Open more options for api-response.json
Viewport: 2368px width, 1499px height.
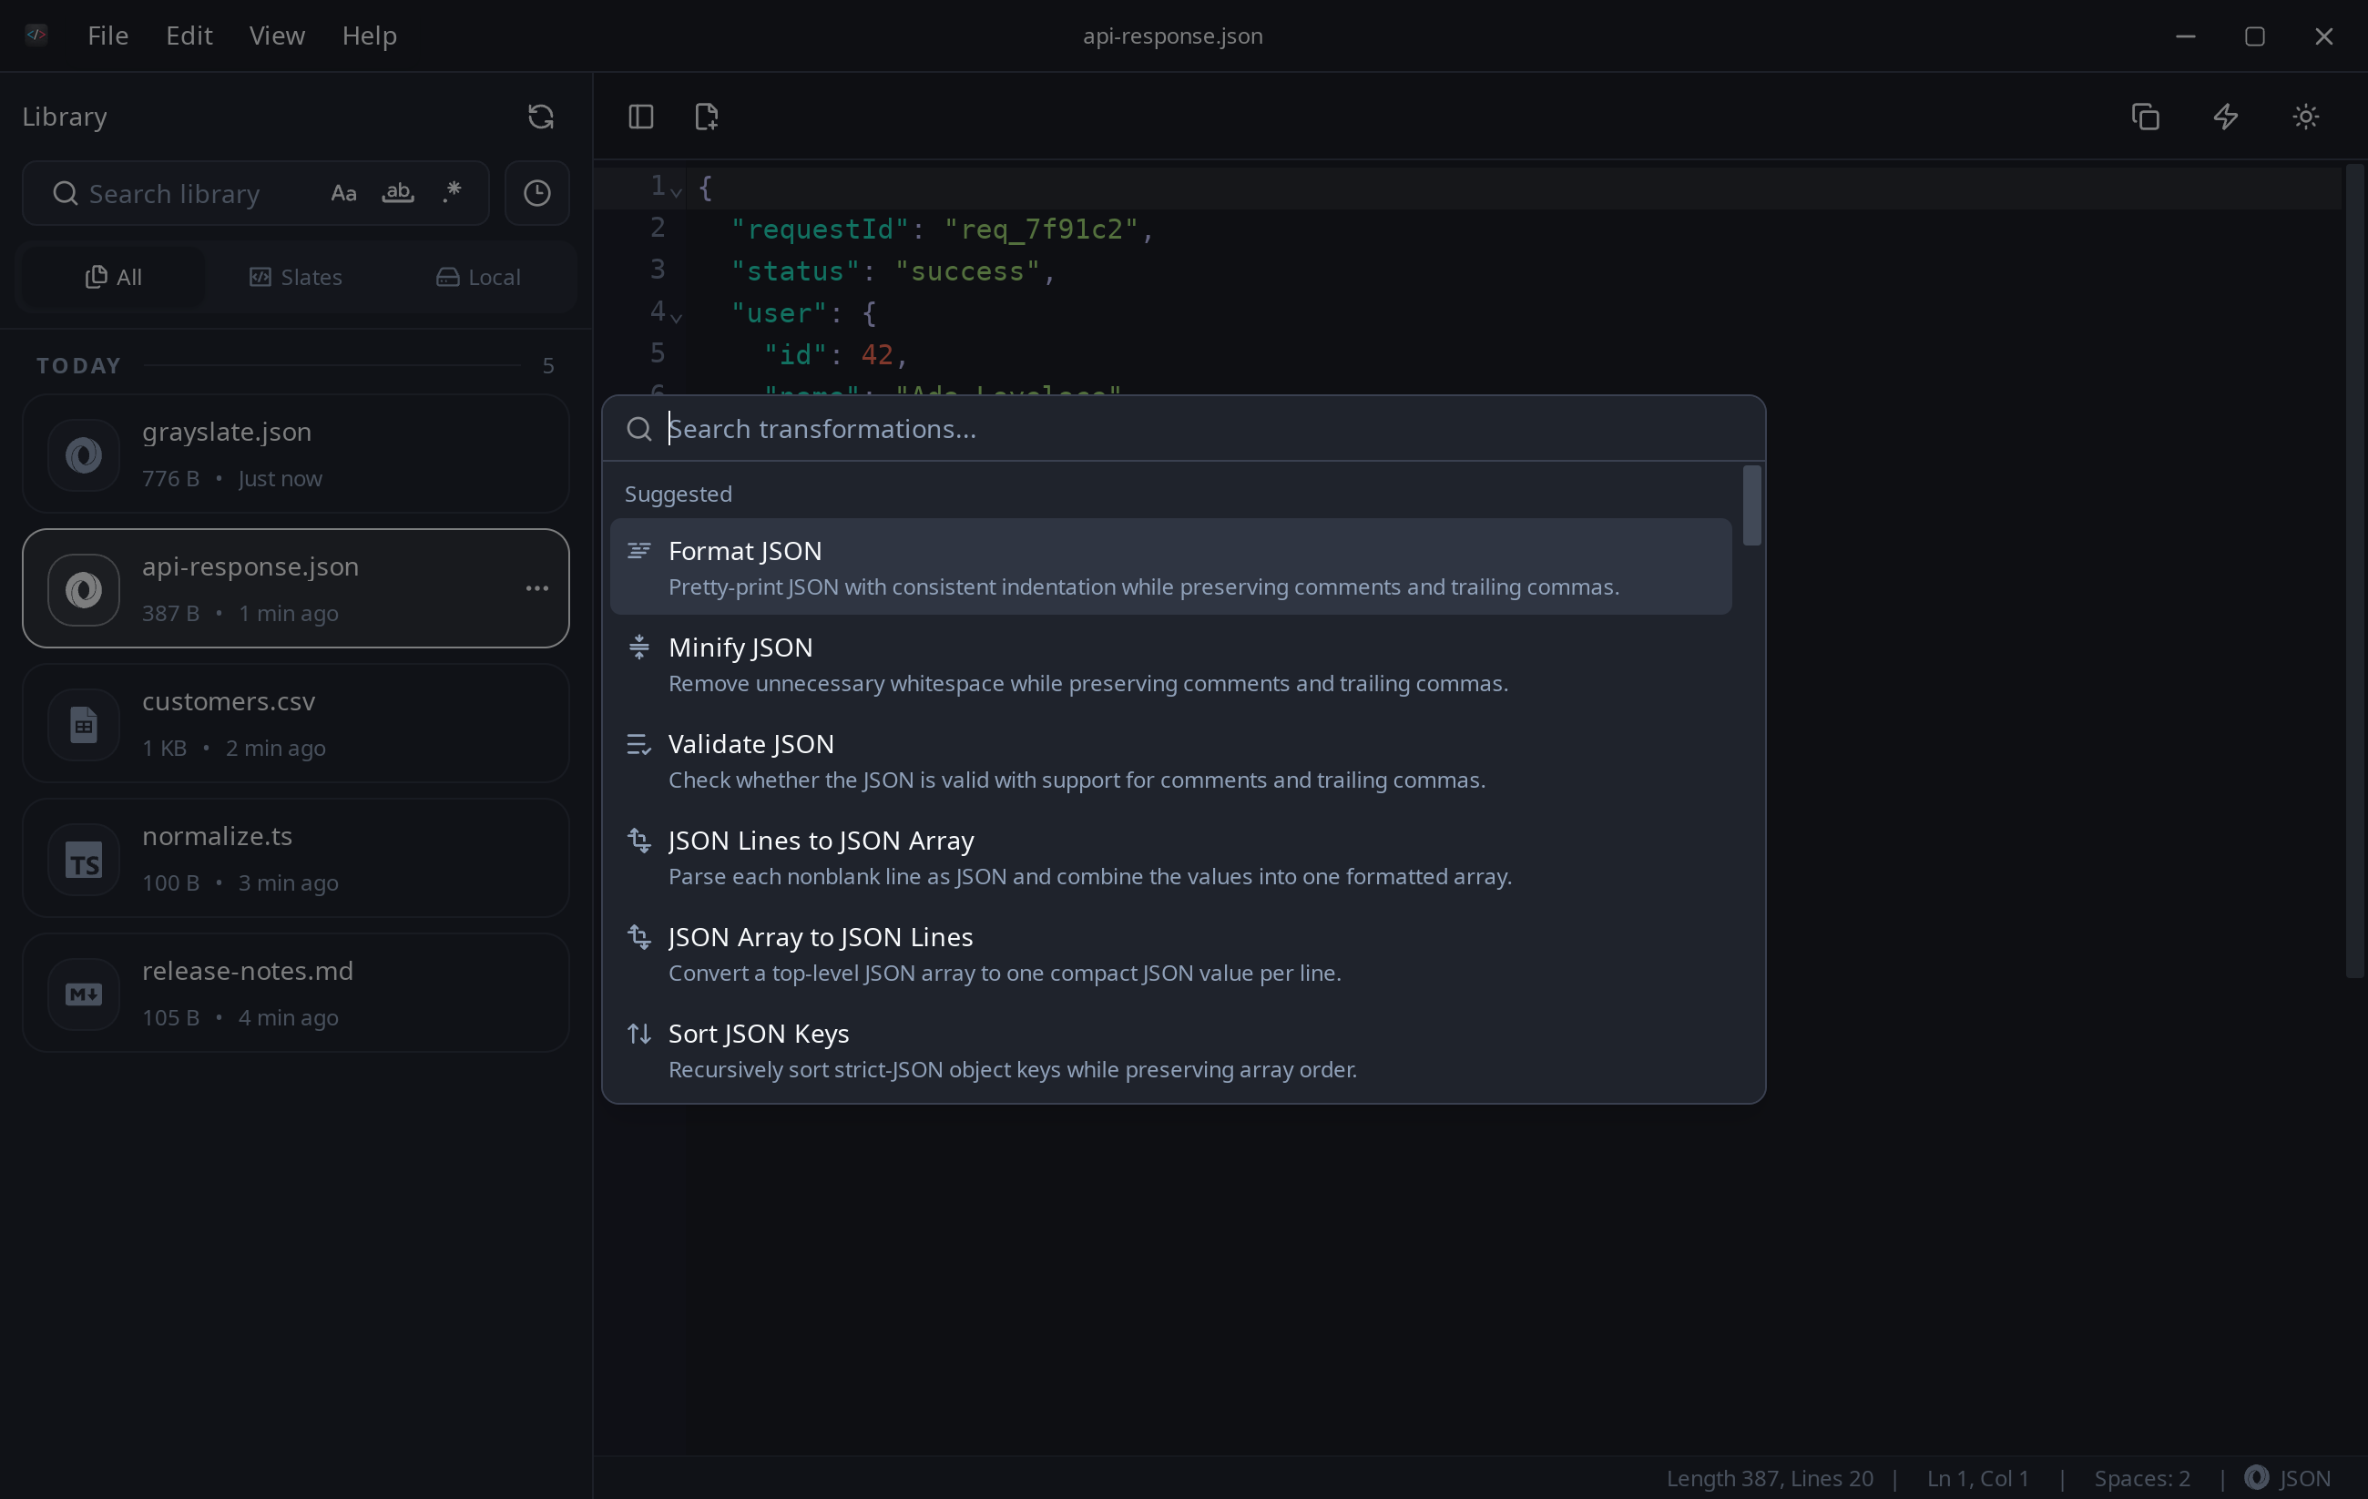(x=537, y=588)
